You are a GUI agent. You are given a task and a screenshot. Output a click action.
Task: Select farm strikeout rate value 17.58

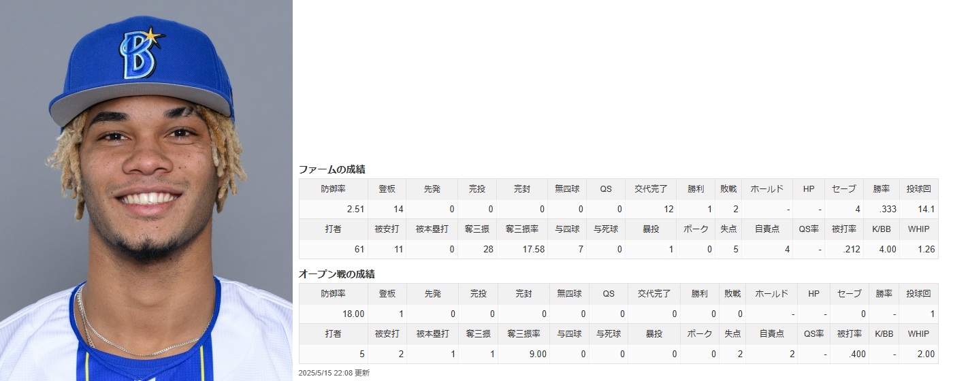[x=534, y=250]
